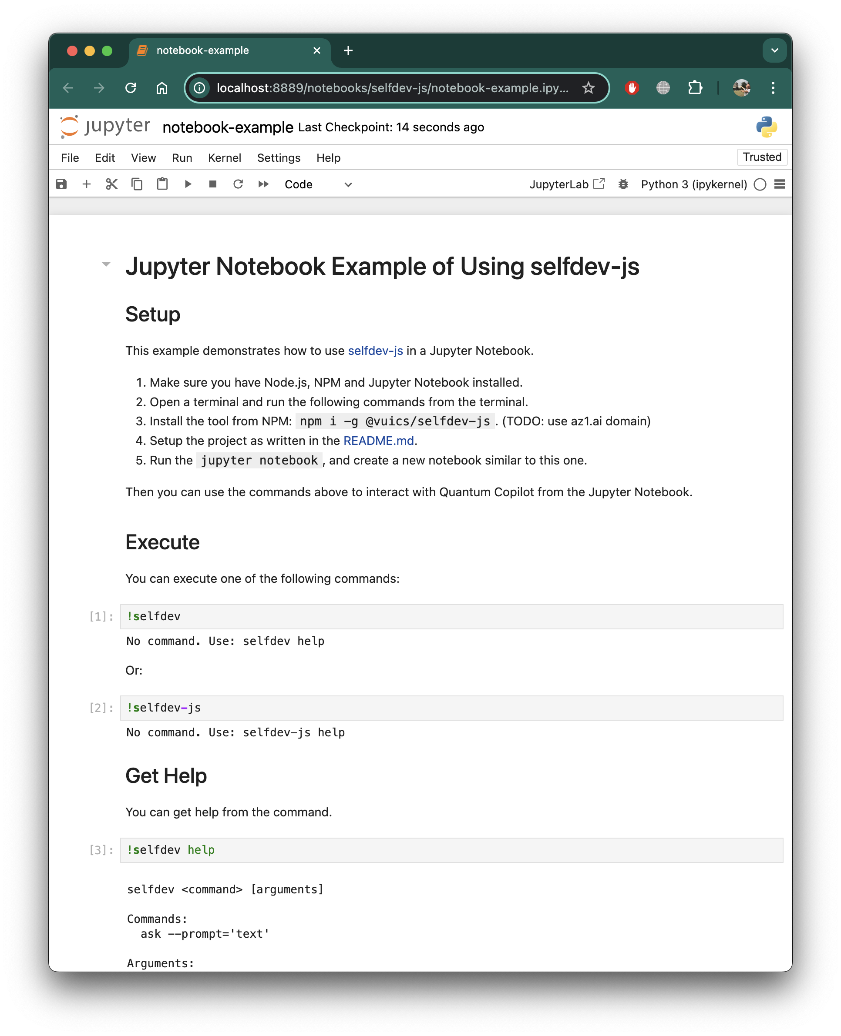The height and width of the screenshot is (1036, 841).
Task: Restart kernel and run all cells
Action: click(x=263, y=184)
